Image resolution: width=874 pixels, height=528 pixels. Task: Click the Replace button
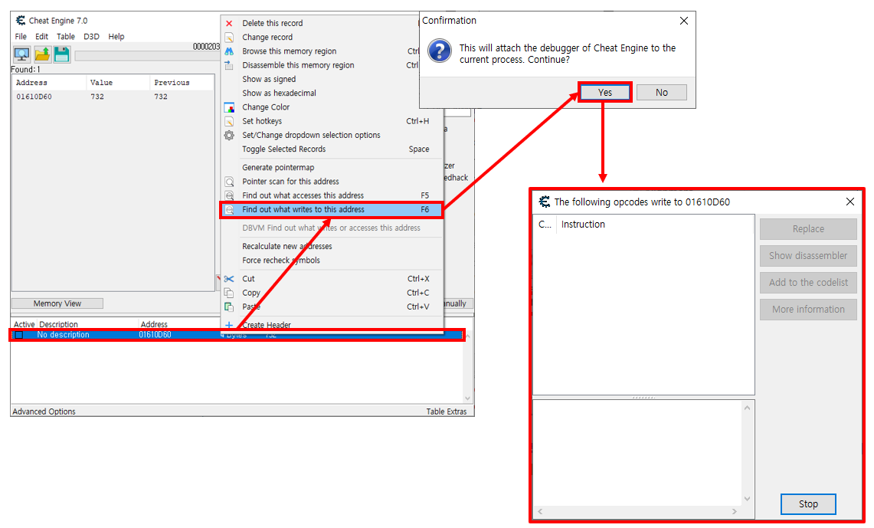(x=808, y=228)
